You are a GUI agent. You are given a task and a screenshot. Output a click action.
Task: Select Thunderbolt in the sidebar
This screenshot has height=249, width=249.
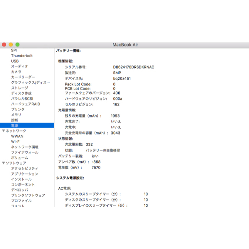pos(22,56)
